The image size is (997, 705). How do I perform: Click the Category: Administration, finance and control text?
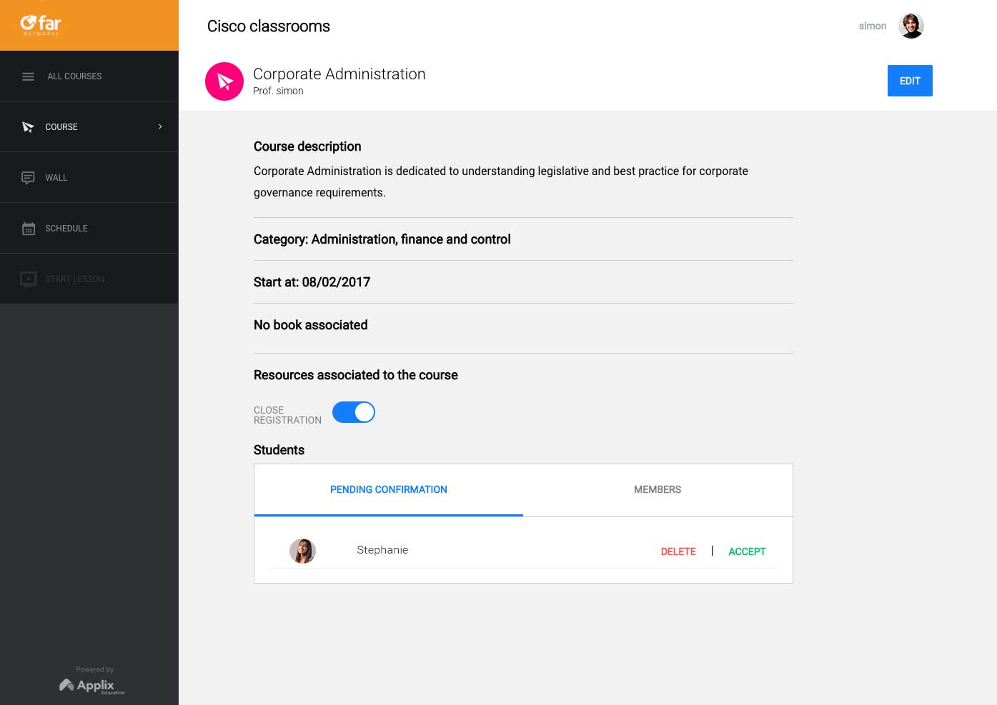(x=382, y=239)
